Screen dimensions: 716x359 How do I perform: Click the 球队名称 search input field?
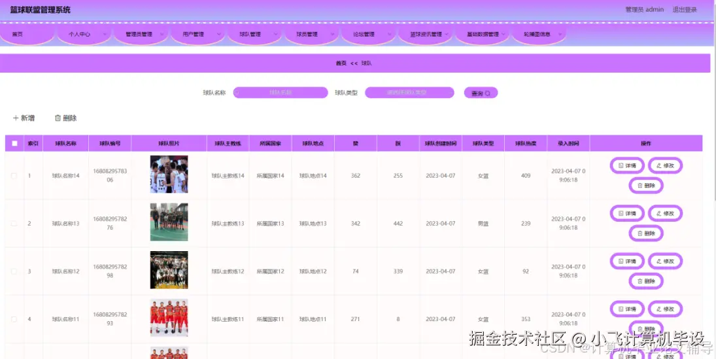pyautogui.click(x=281, y=93)
